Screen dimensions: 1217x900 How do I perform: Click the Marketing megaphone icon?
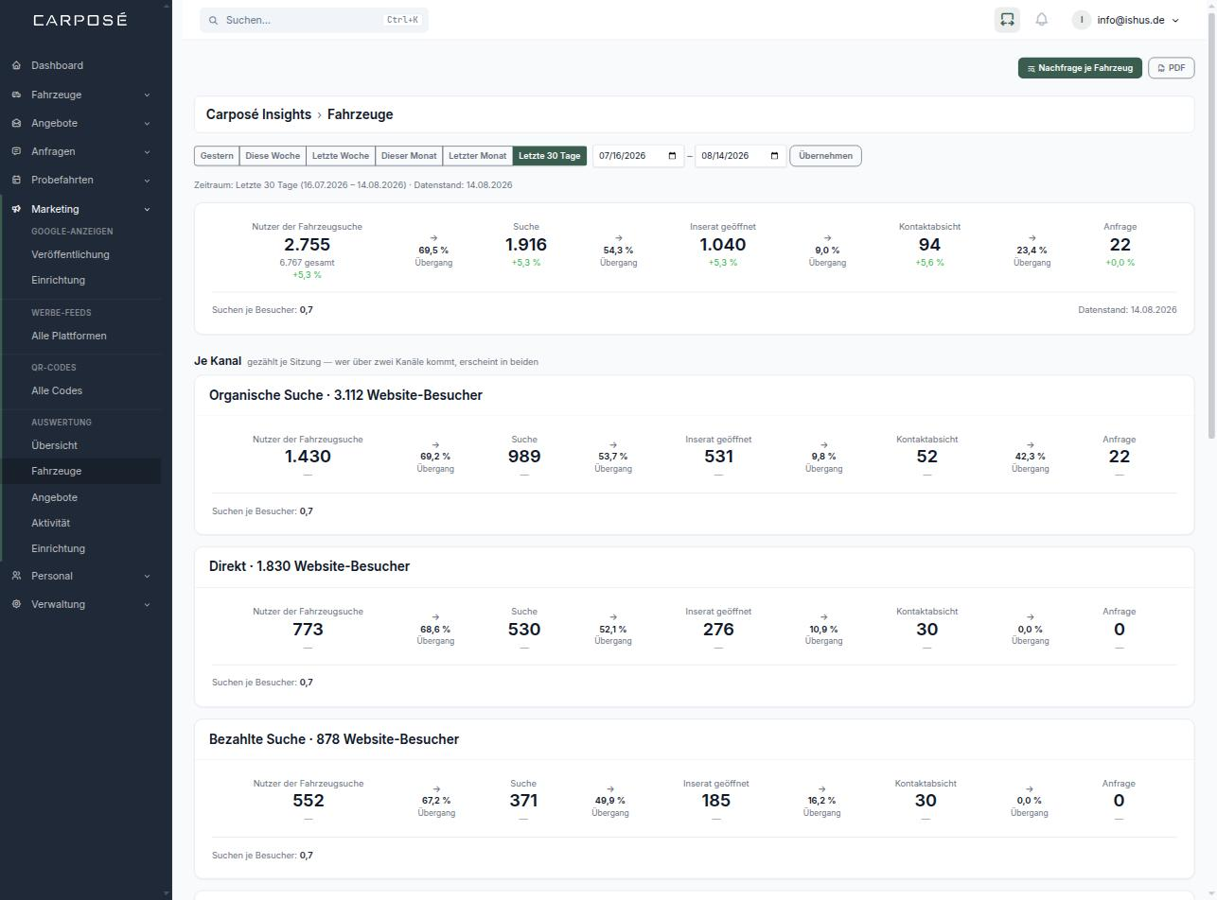[16, 209]
